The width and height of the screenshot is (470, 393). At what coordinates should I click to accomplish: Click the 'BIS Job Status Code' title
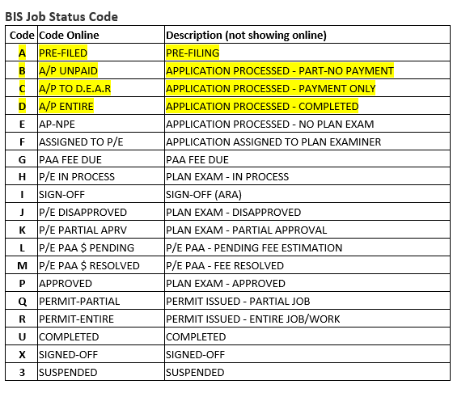(x=61, y=17)
